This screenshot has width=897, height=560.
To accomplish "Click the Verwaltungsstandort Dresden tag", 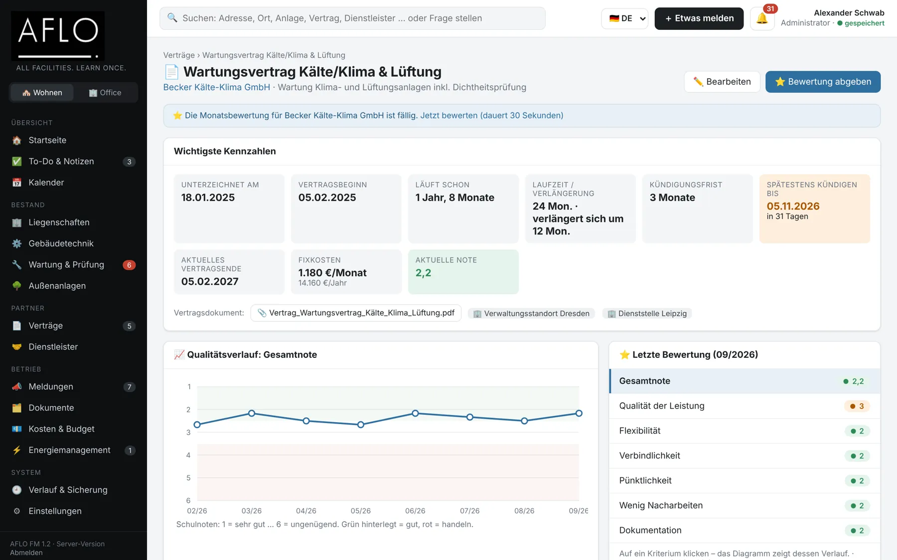I will (531, 314).
